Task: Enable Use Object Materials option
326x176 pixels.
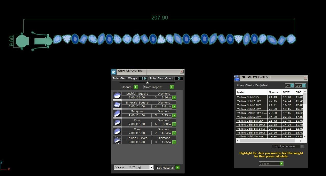Action: 302,146
